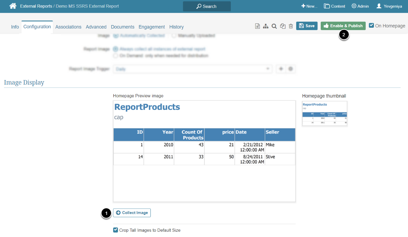Add a new trigger with the plus icon
The image size is (408, 237).
[x=281, y=69]
